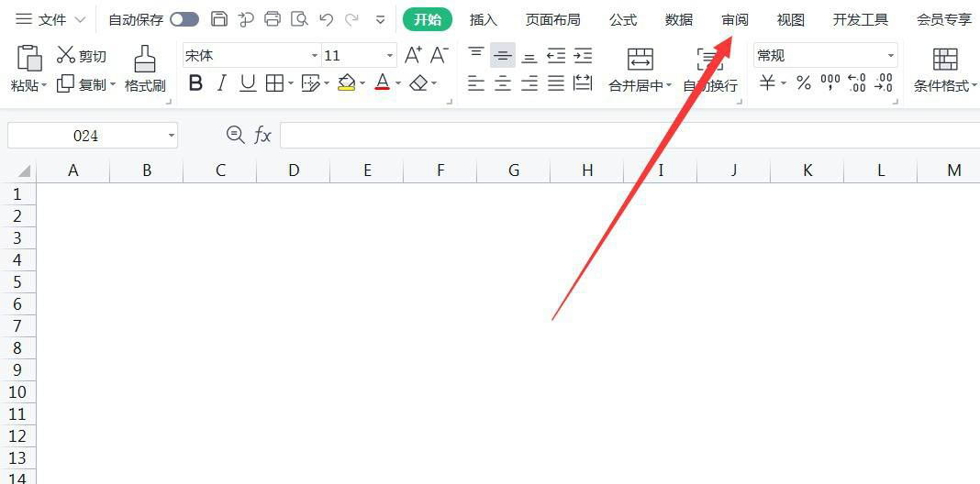Expand the currency (¥) dropdown arrow
Viewport: 980px width, 484px height.
784,82
